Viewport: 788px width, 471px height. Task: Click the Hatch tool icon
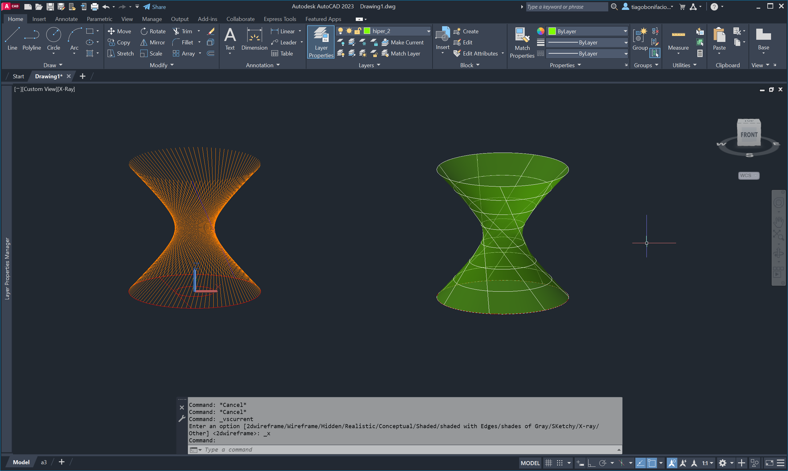pos(90,53)
